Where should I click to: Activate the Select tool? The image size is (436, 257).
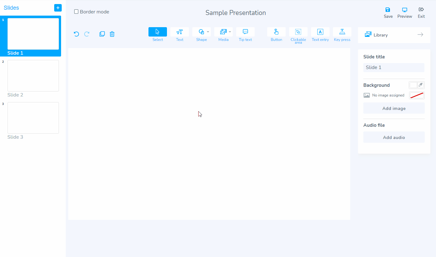[x=158, y=32]
